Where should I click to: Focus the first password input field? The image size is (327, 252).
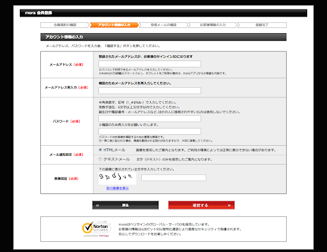click(149, 118)
